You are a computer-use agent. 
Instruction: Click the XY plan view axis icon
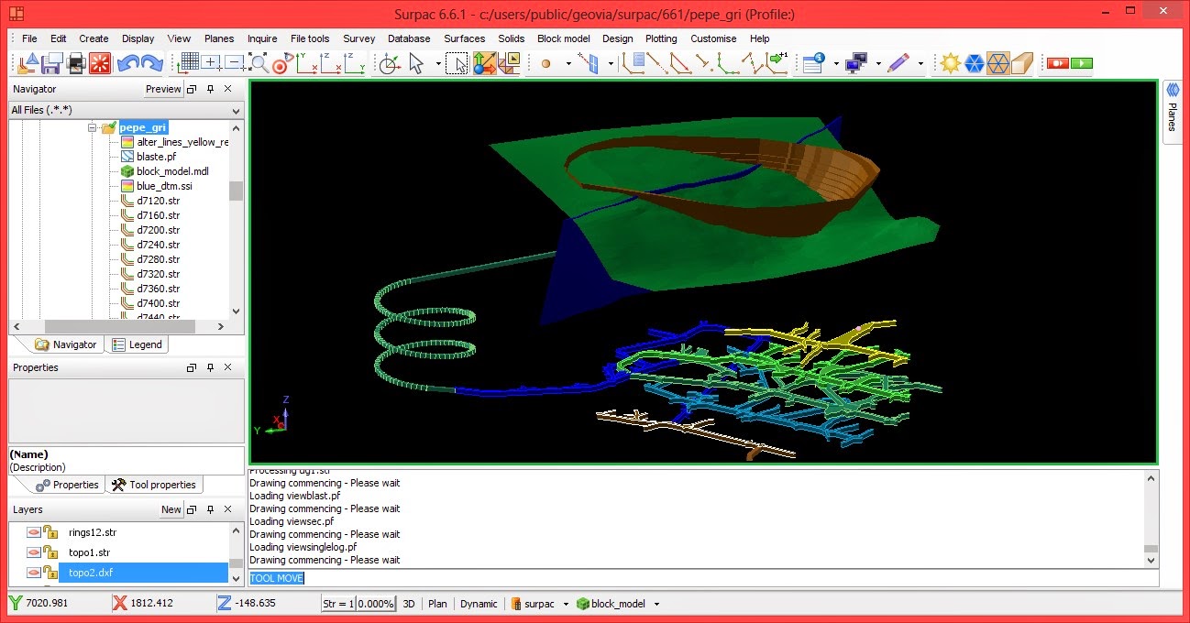point(307,63)
